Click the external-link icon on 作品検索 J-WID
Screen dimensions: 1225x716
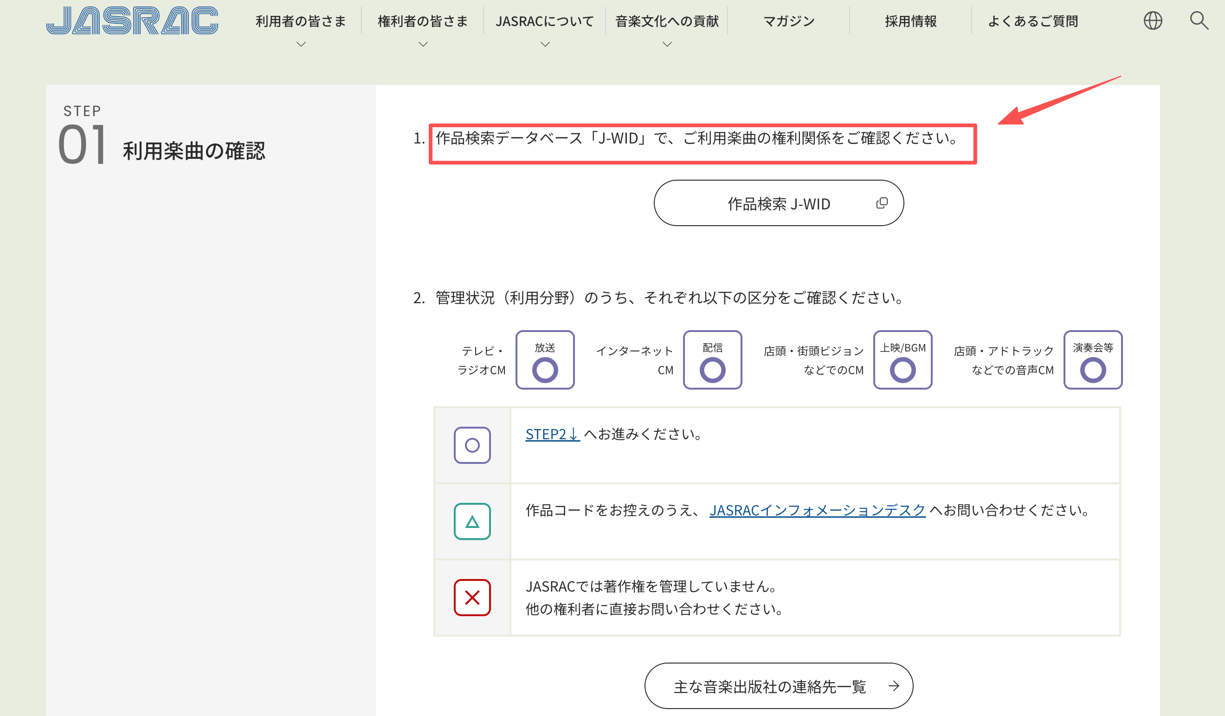click(882, 203)
